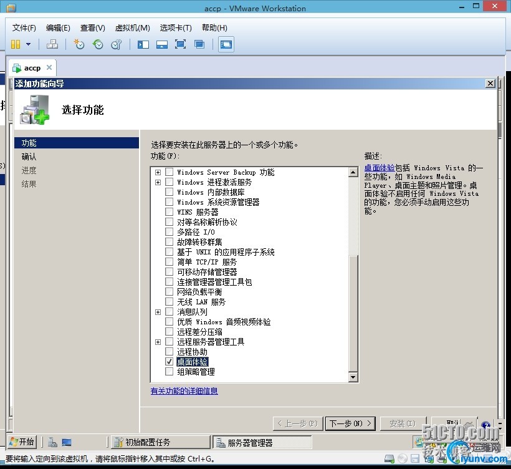Close the 添加功能向导 wizard dialog

(x=490, y=84)
